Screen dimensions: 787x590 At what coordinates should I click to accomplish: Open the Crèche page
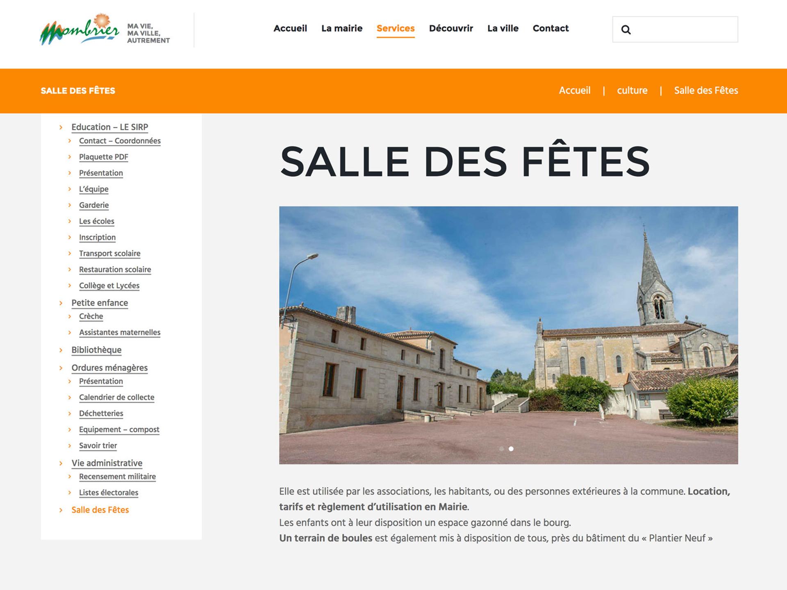(x=91, y=316)
